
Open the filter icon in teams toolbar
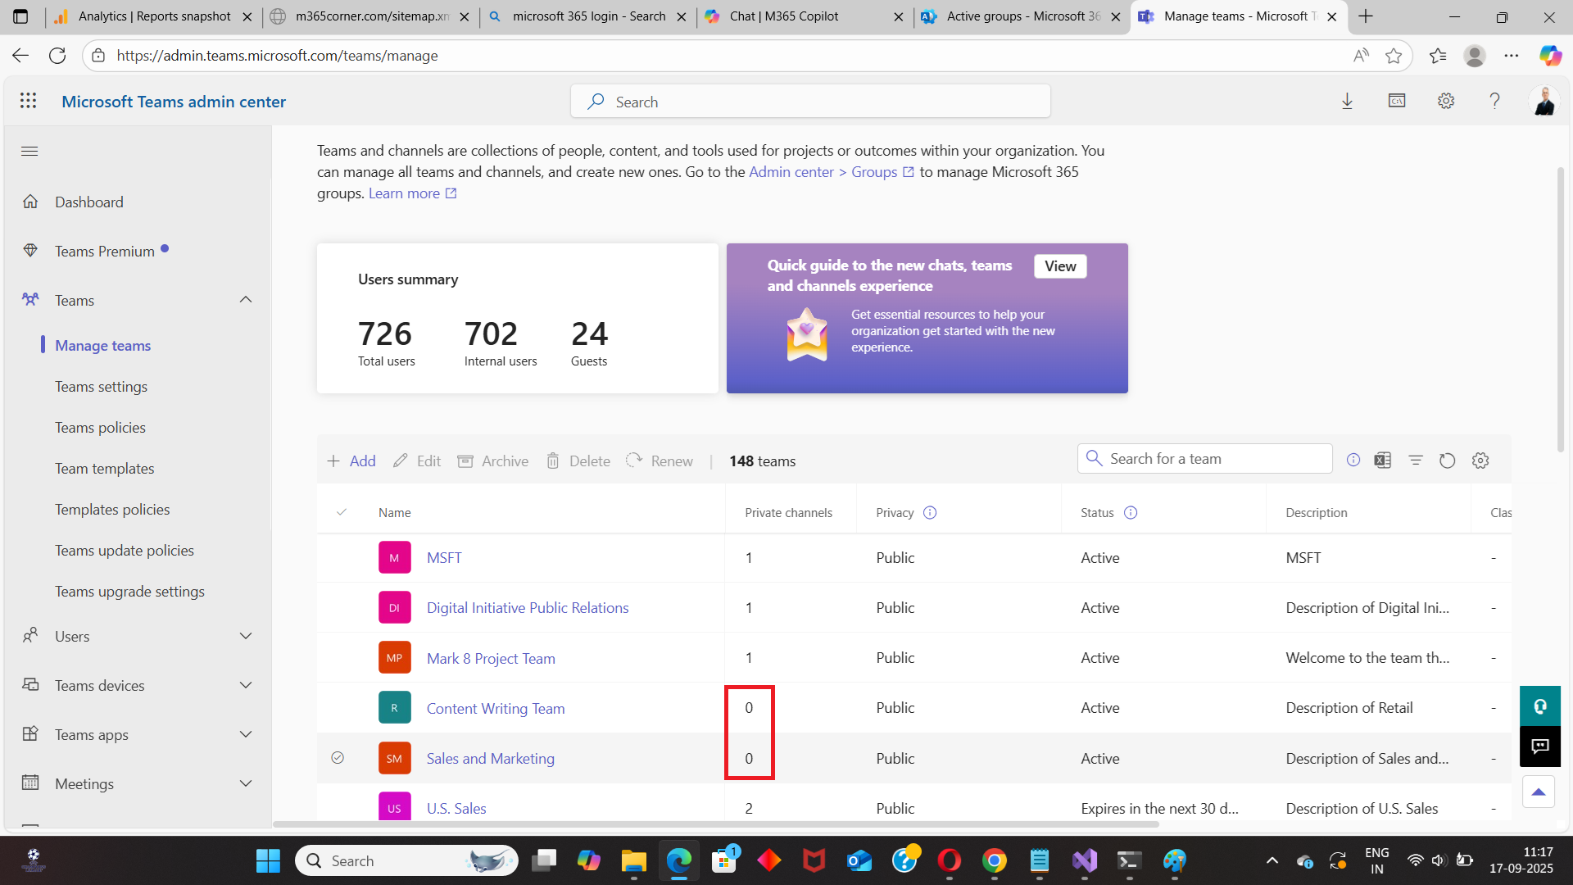1415,461
